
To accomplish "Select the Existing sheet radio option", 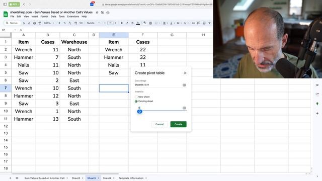I will click(136, 101).
